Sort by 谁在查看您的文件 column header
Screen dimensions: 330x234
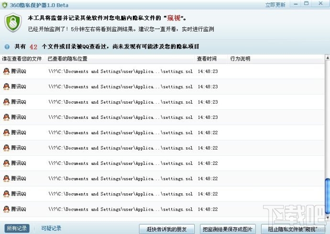(x=22, y=59)
